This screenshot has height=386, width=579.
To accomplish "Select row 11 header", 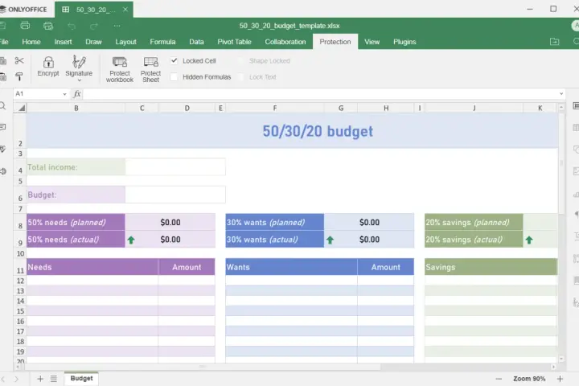I will click(20, 267).
